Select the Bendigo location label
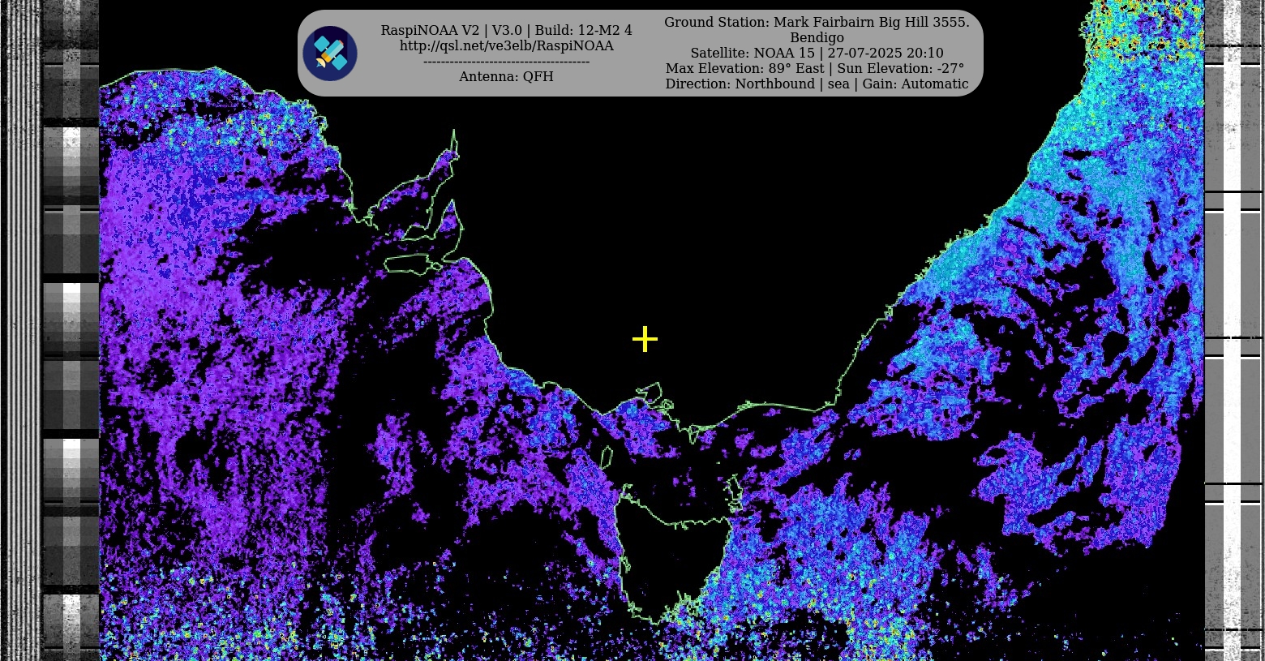 pos(817,37)
